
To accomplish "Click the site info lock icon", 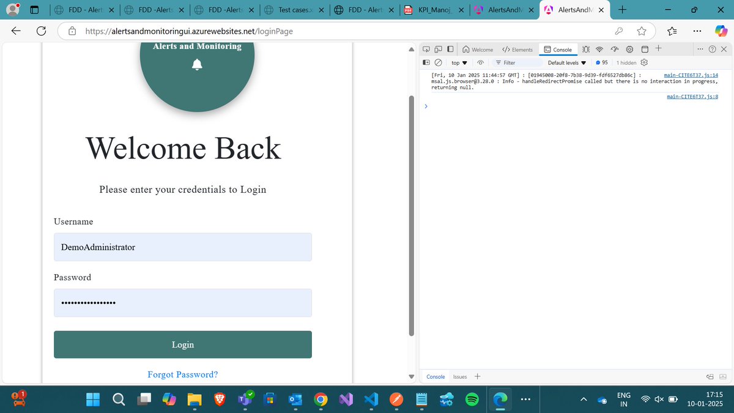I will [x=72, y=31].
